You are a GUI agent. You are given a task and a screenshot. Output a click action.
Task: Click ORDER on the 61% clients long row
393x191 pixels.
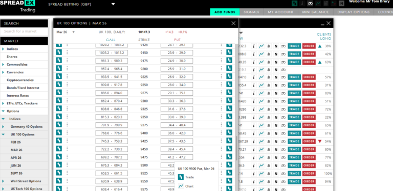309,133
